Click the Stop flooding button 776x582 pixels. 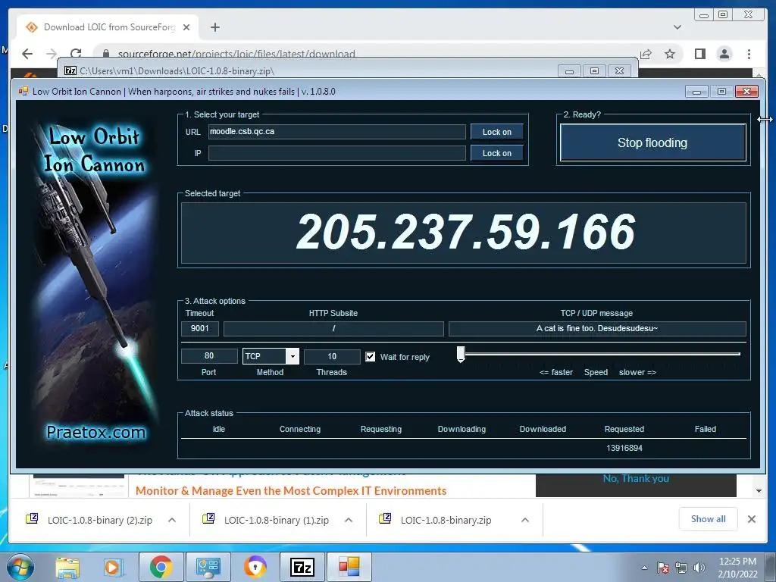(x=652, y=142)
